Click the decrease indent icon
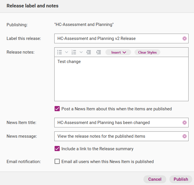 pyautogui.click(x=89, y=52)
